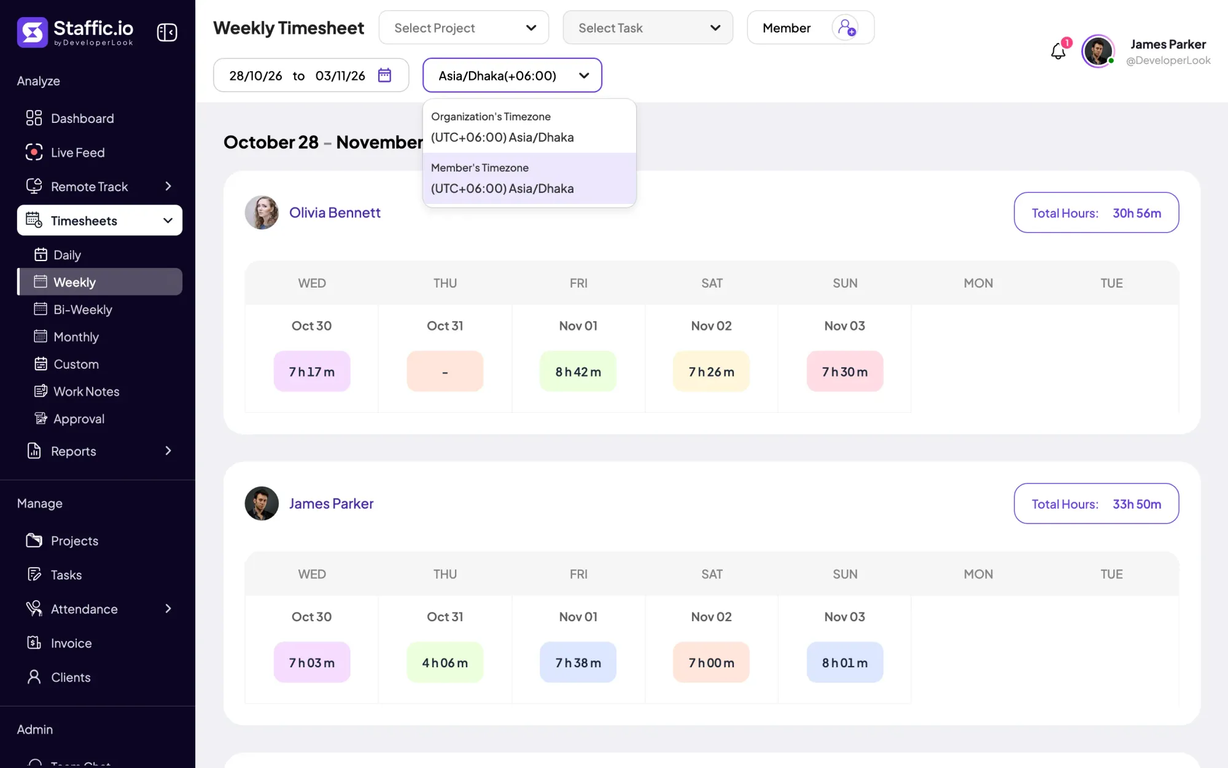Click Olivia's 8h 42m Nov 01 entry
This screenshot has height=768, width=1228.
click(x=578, y=372)
